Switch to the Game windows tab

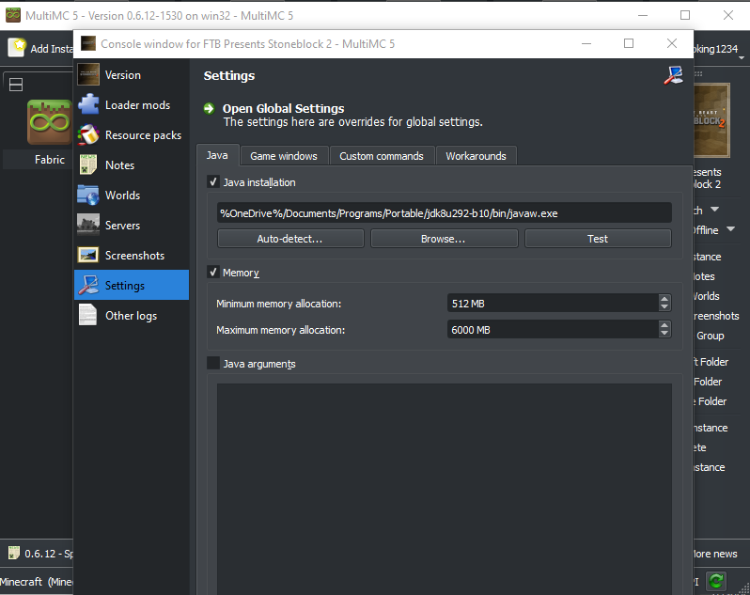284,156
